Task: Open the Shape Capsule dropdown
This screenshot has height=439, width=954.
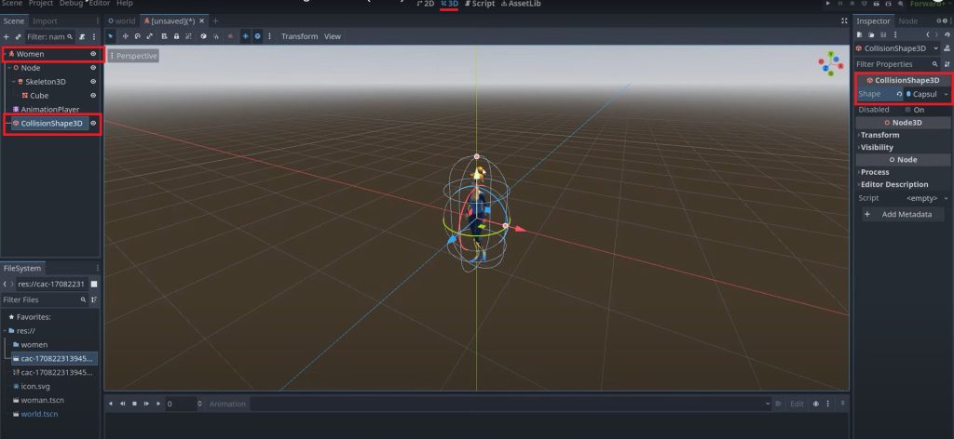Action: tap(927, 94)
